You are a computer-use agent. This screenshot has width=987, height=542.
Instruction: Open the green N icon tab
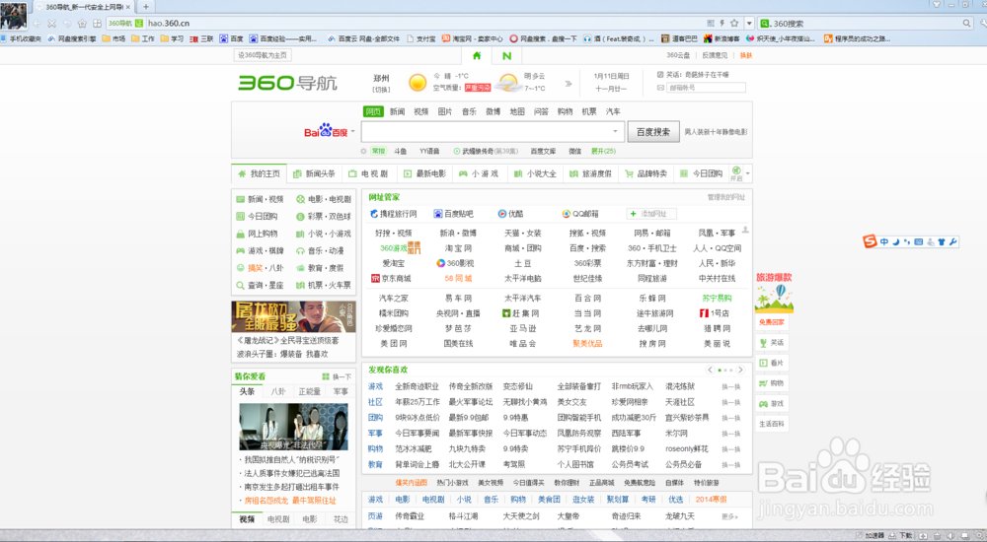(x=506, y=55)
